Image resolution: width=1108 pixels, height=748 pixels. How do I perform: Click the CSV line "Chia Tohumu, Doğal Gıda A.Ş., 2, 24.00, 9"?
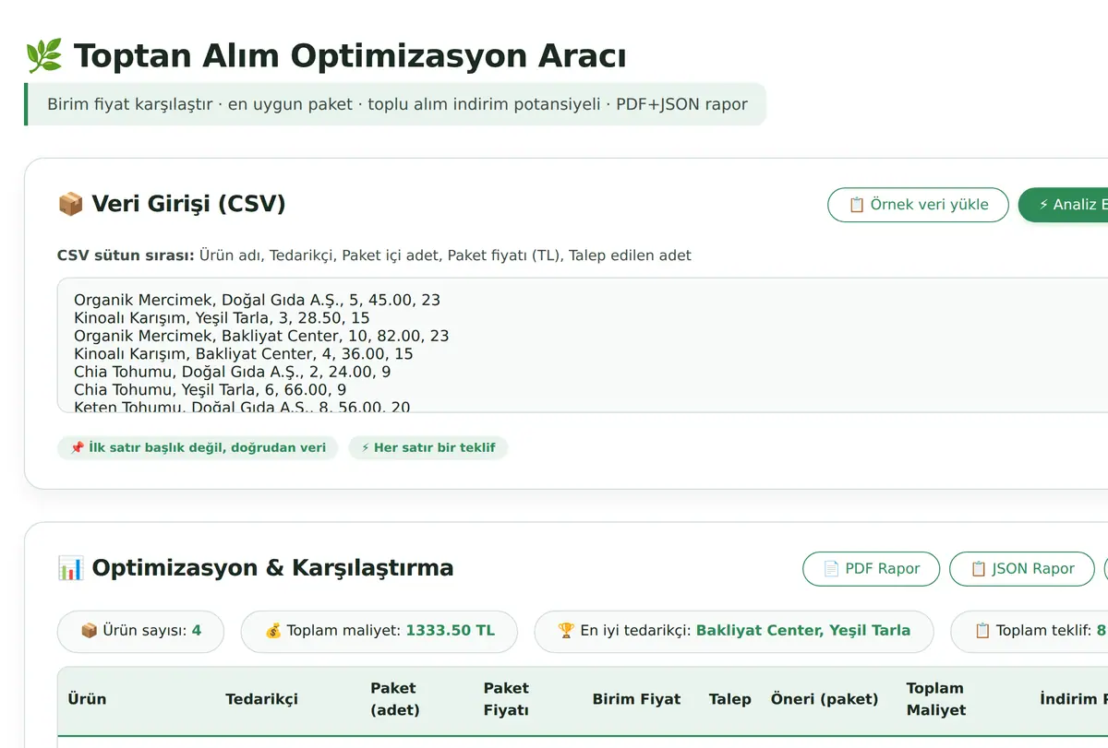[233, 372]
